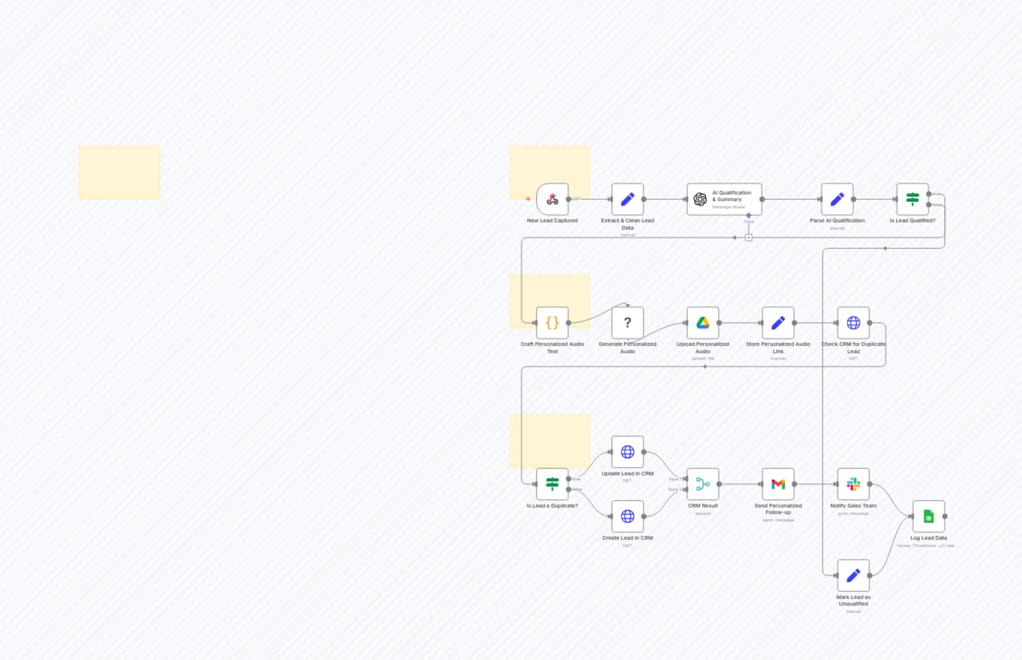The height and width of the screenshot is (660, 1022).
Task: Open the Parse AI Qualification edit node
Action: (x=837, y=199)
